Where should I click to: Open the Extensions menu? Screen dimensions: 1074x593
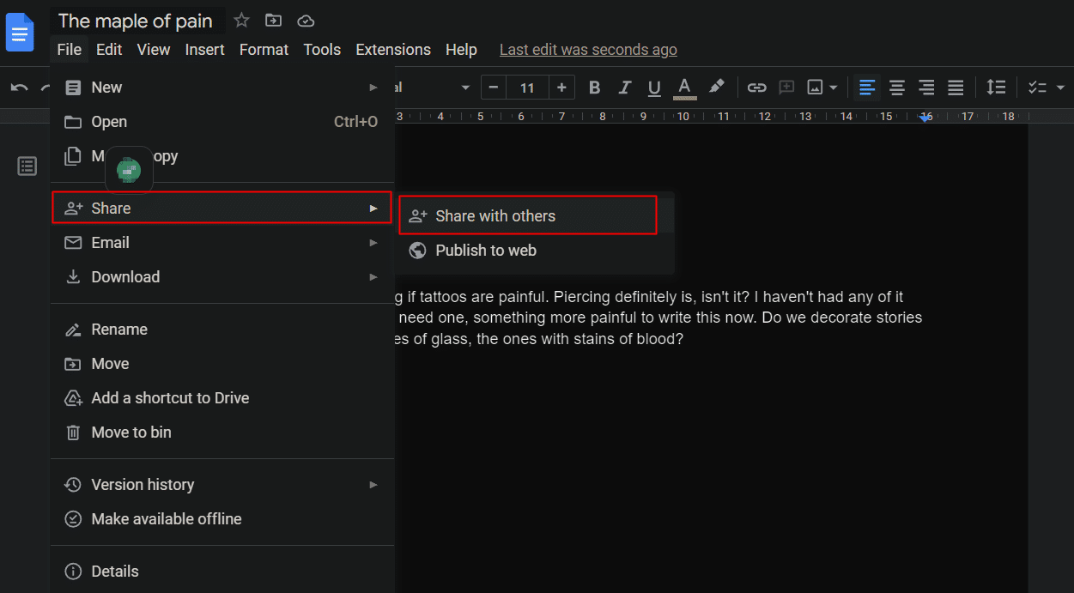pos(393,50)
